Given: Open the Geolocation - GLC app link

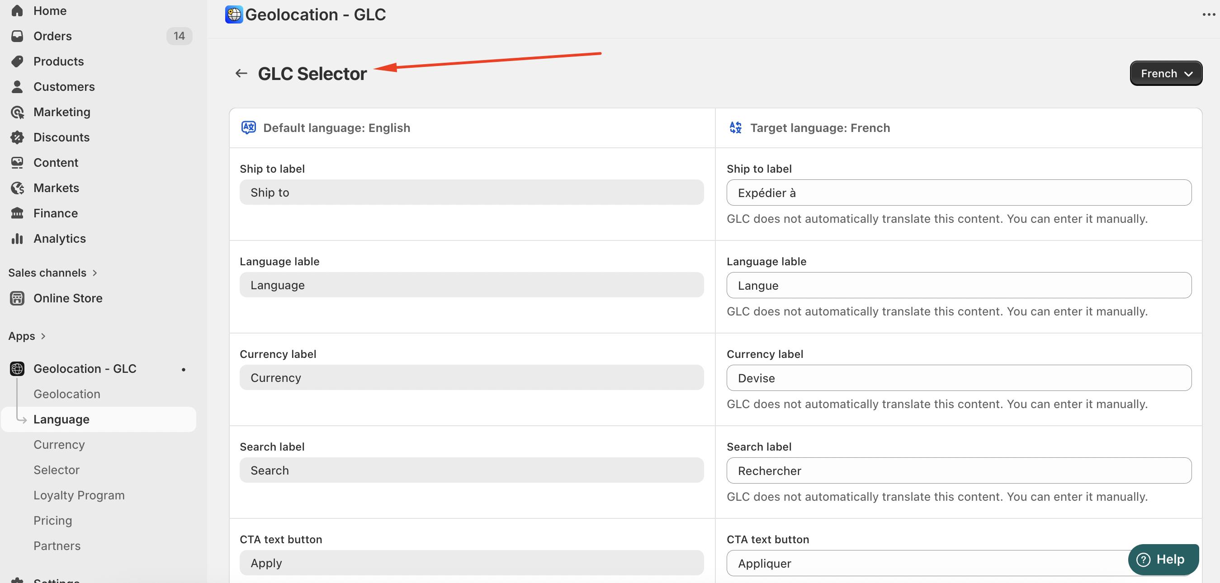Looking at the screenshot, I should click(x=85, y=369).
